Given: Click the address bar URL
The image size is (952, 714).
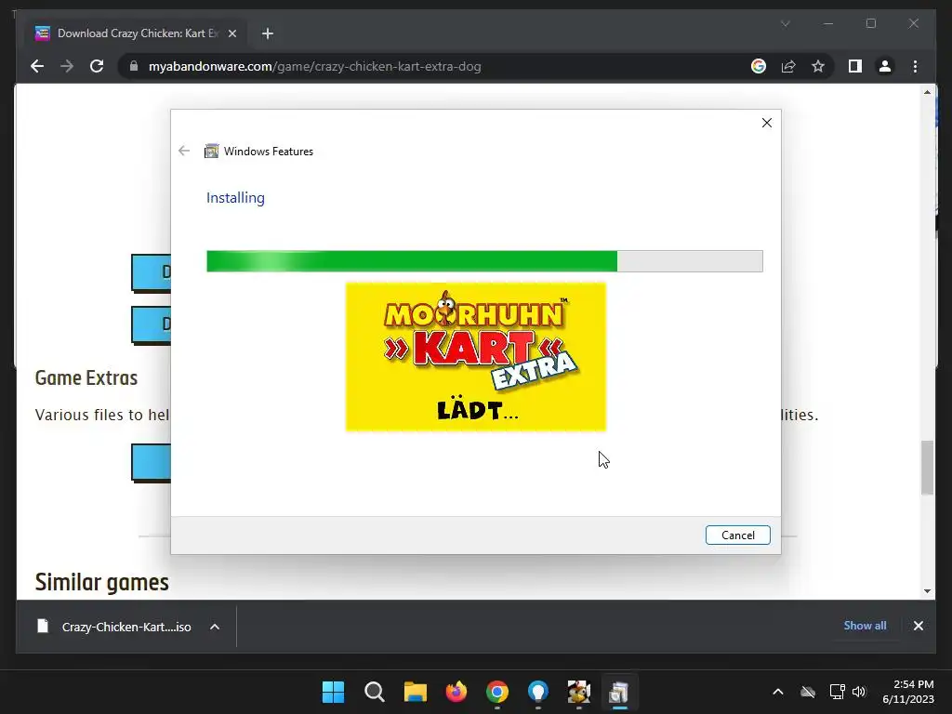Looking at the screenshot, I should pyautogui.click(x=314, y=66).
